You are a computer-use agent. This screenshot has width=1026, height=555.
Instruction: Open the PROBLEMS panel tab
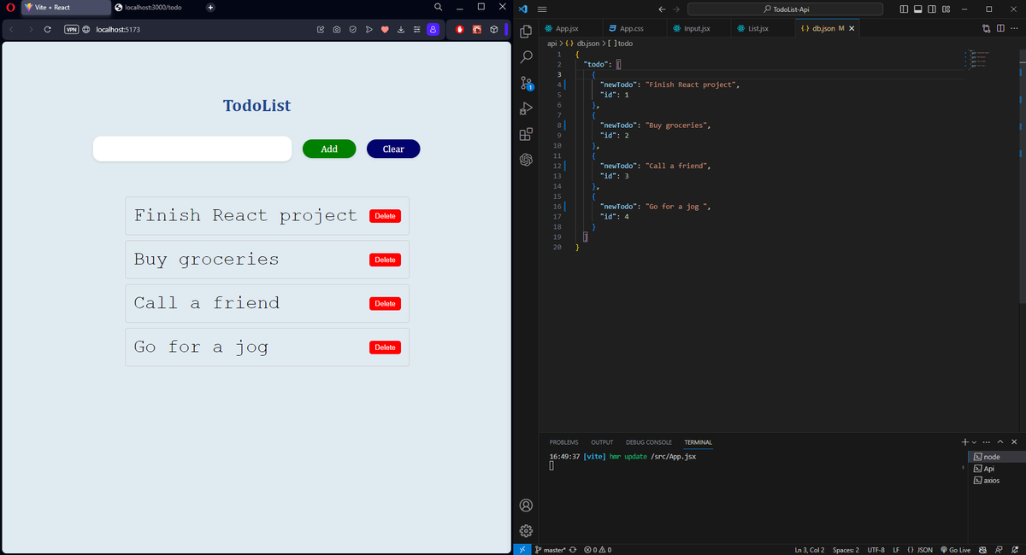pyautogui.click(x=563, y=442)
